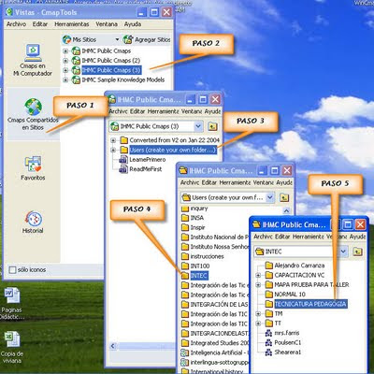The width and height of the screenshot is (374, 374).
Task: Expand MAPA PRUEBA PARA TALLER folder
Action: (x=258, y=285)
